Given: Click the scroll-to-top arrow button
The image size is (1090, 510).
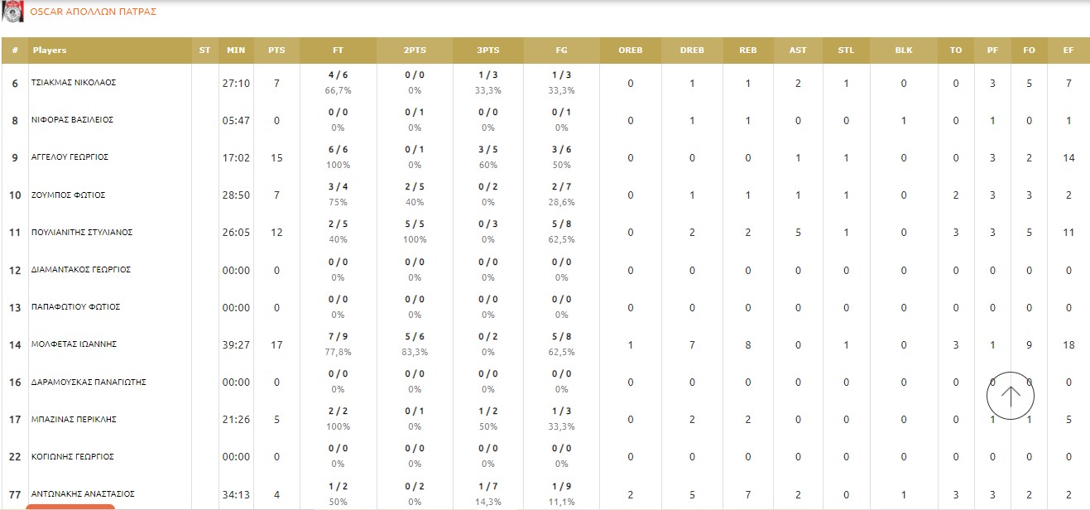Looking at the screenshot, I should (1010, 396).
